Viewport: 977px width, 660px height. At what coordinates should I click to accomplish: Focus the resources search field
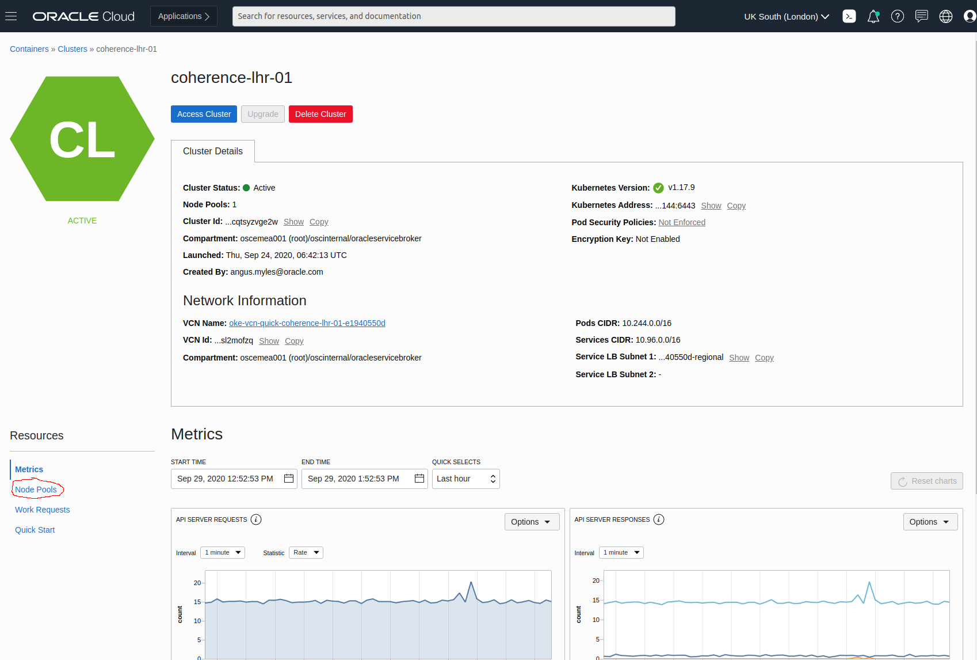454,16
